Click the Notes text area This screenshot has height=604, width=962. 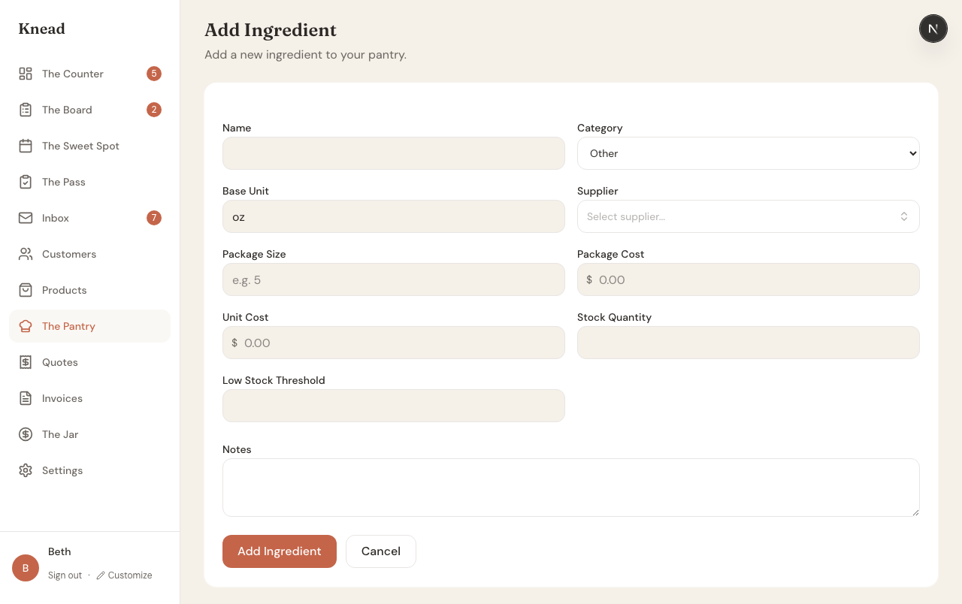(x=570, y=487)
